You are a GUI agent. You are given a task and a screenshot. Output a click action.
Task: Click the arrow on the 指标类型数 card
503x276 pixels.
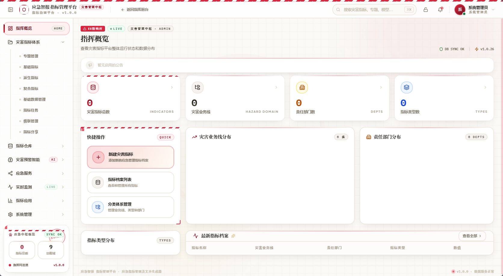coord(485,87)
